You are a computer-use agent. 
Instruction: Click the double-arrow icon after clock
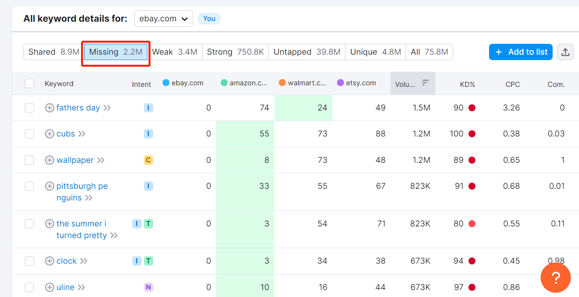pyautogui.click(x=84, y=261)
